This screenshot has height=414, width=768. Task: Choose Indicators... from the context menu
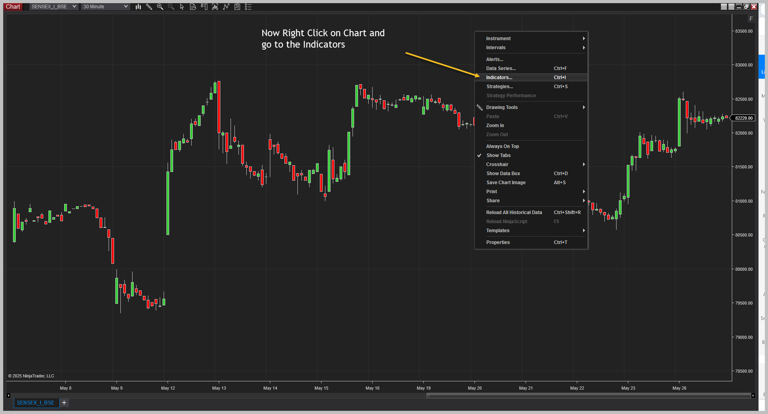pos(499,78)
